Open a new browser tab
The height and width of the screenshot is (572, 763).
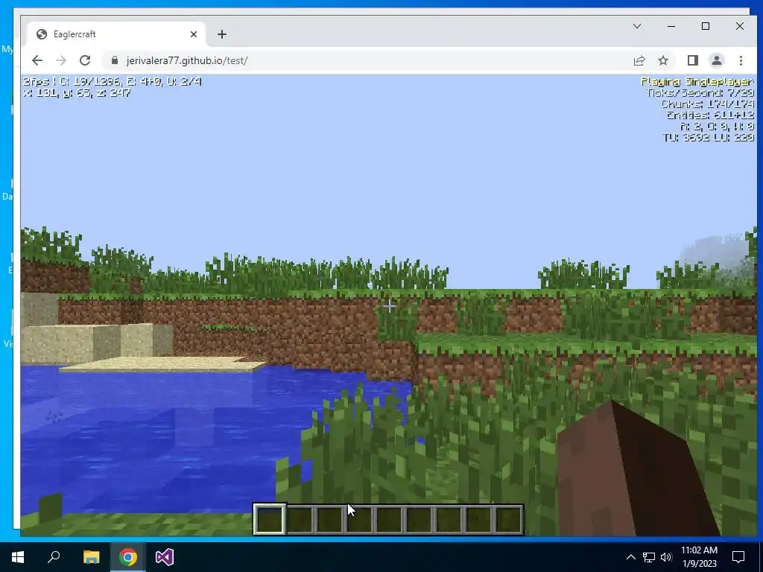click(x=222, y=34)
